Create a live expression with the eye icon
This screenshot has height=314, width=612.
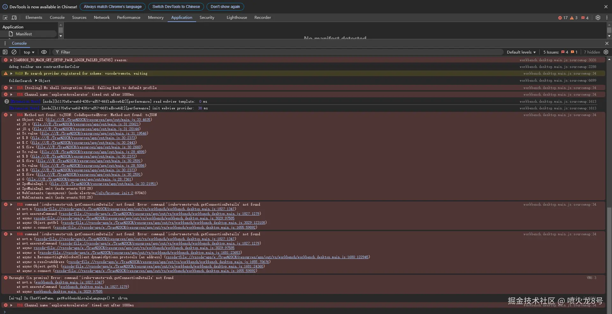[x=44, y=52]
